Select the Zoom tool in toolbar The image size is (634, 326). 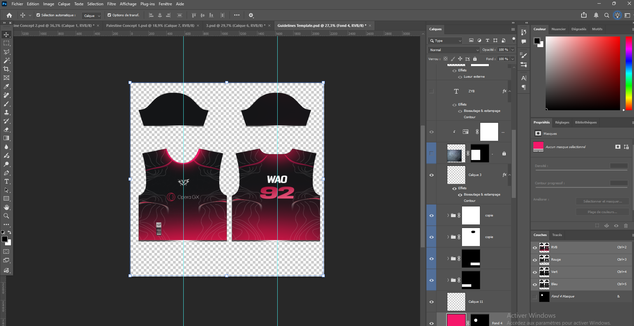6,216
